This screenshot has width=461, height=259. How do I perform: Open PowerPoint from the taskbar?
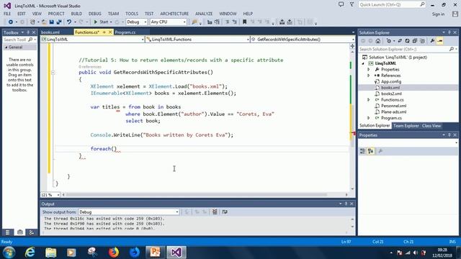coord(155,253)
